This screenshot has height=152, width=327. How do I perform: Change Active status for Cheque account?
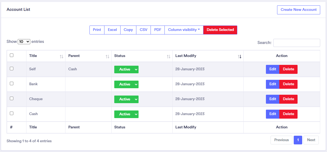(x=126, y=99)
